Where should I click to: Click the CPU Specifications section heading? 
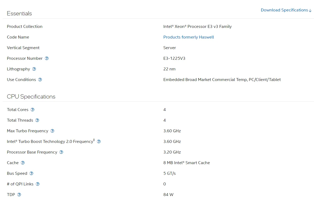(x=31, y=97)
